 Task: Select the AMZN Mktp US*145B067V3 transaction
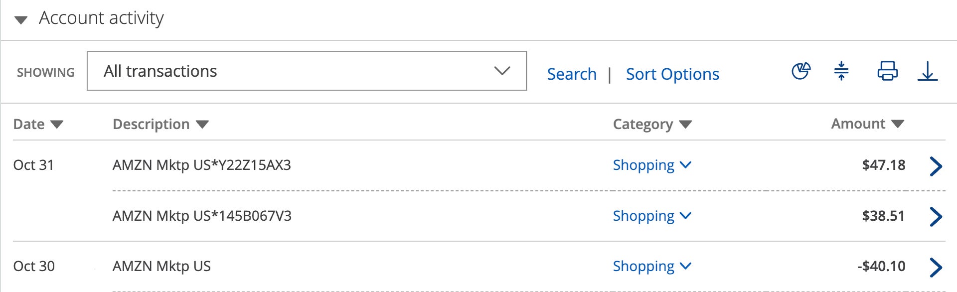[x=202, y=216]
